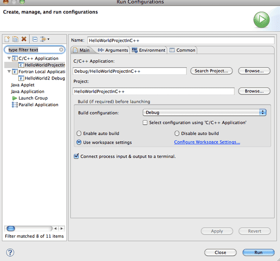Clear the filter text with the X icon
The image size is (280, 261).
pos(61,50)
